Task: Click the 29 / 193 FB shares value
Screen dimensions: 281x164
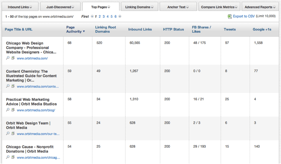Action: (x=199, y=146)
